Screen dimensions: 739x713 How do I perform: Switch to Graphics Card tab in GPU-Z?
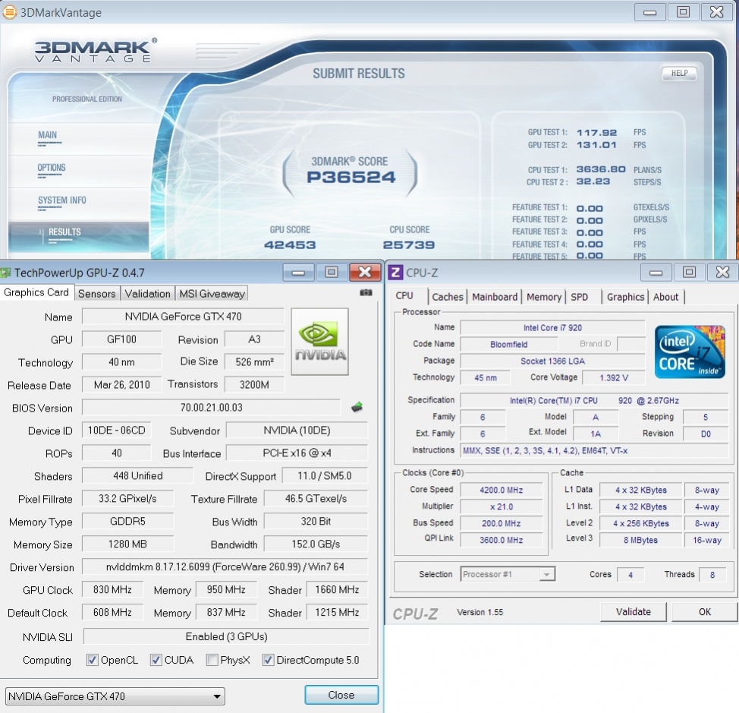[36, 292]
